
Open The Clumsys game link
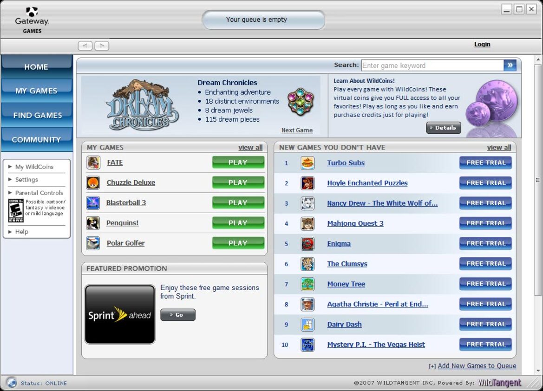(x=347, y=264)
